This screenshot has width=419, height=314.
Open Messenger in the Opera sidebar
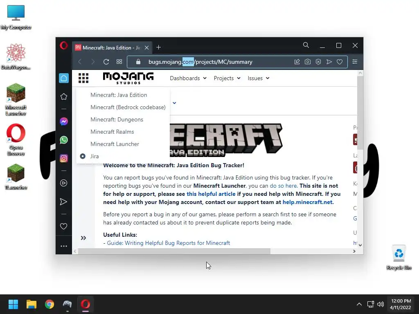(63, 121)
